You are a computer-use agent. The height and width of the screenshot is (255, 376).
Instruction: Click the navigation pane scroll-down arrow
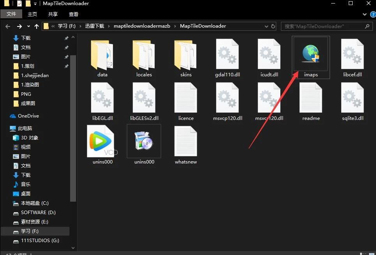tap(73, 248)
